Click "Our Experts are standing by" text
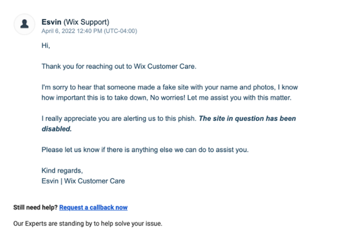The width and height of the screenshot is (359, 237). [88, 224]
